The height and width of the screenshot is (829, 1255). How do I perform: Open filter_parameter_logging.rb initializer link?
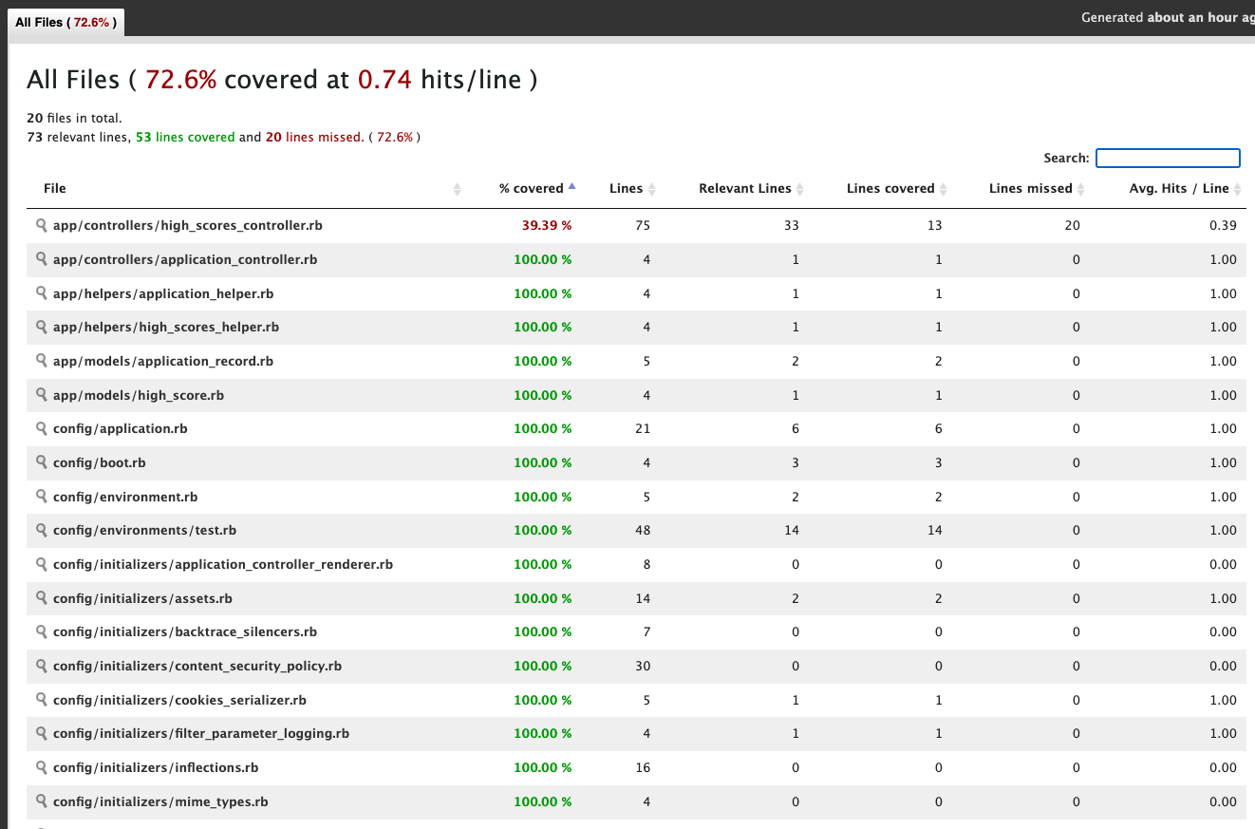click(x=201, y=733)
